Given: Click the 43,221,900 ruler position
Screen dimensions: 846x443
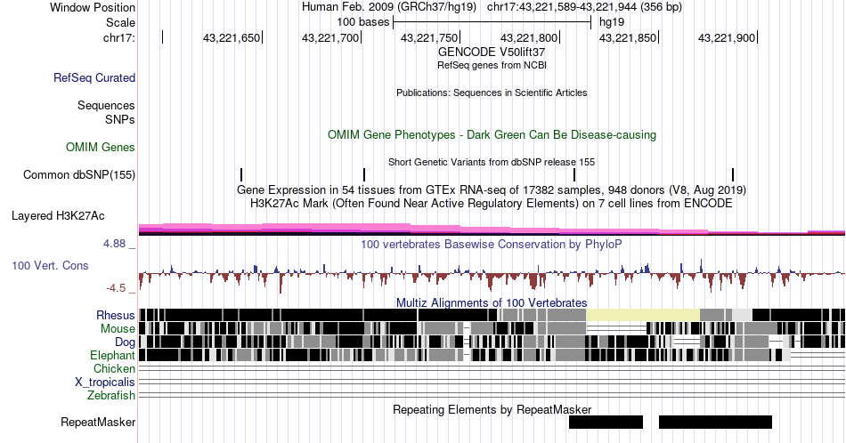Looking at the screenshot, I should 727,37.
